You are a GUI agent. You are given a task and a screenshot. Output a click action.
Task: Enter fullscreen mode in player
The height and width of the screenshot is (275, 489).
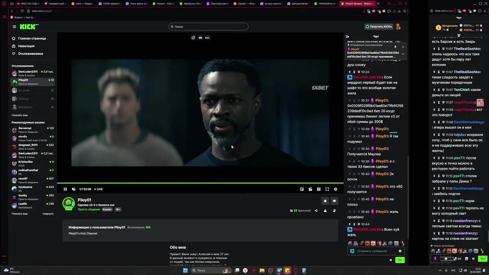tap(327, 189)
